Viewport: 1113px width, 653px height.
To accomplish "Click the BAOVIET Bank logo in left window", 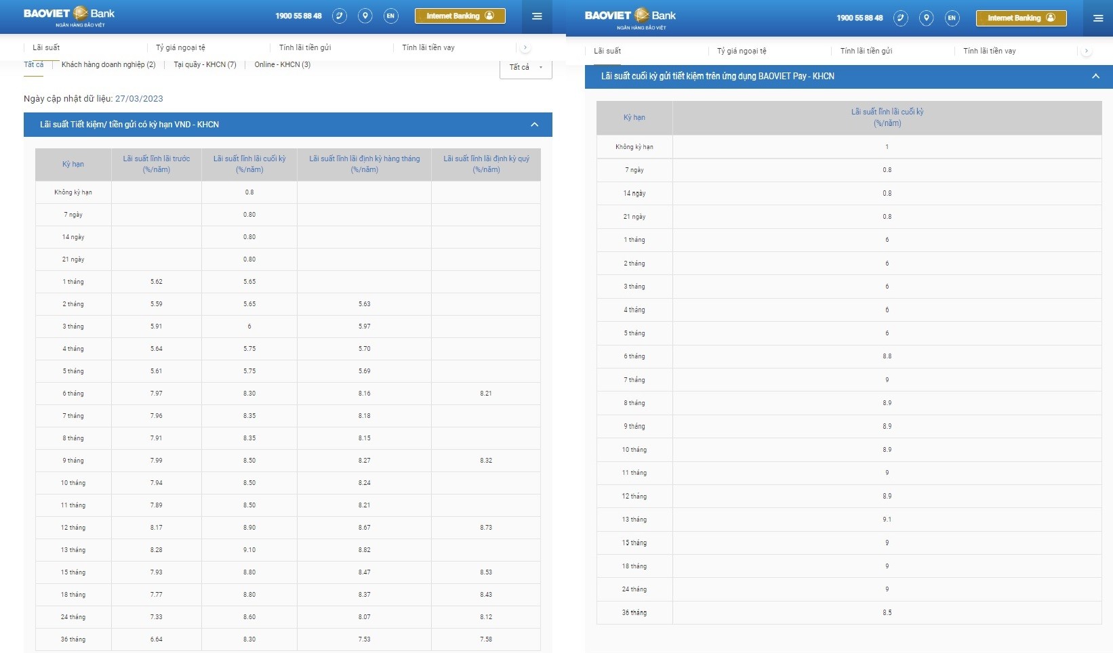I will [69, 16].
